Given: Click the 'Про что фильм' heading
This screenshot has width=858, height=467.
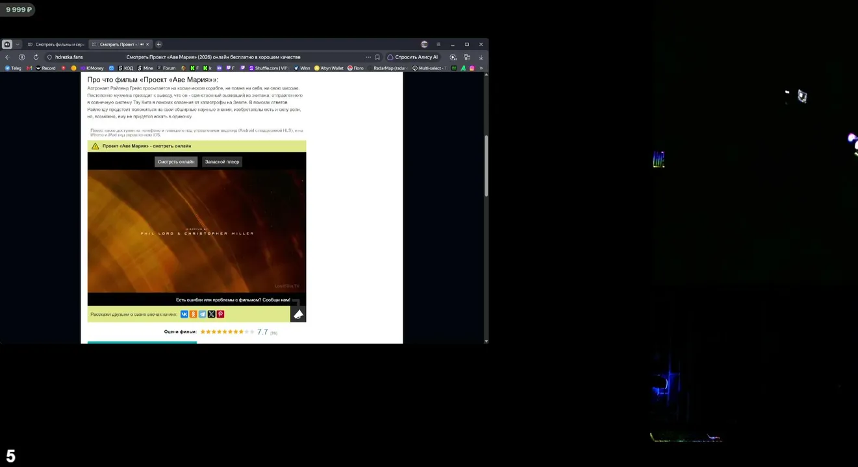Looking at the screenshot, I should click(153, 80).
